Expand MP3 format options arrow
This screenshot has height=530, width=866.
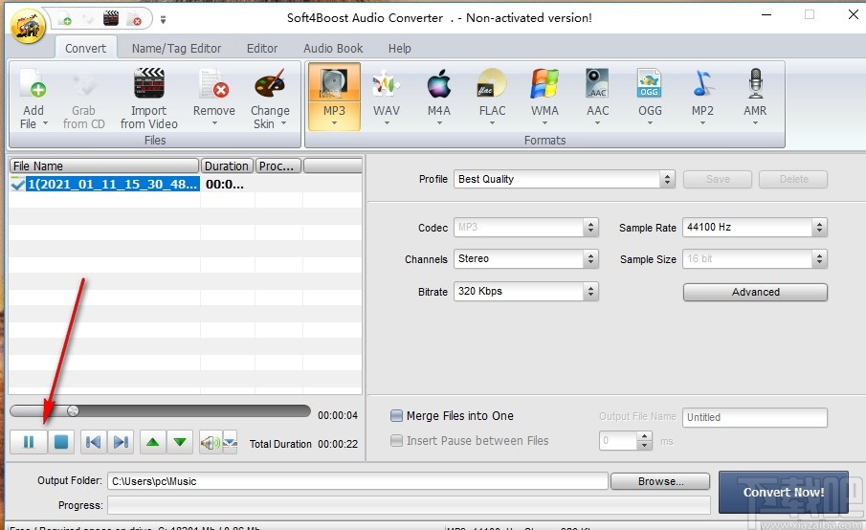(x=334, y=123)
